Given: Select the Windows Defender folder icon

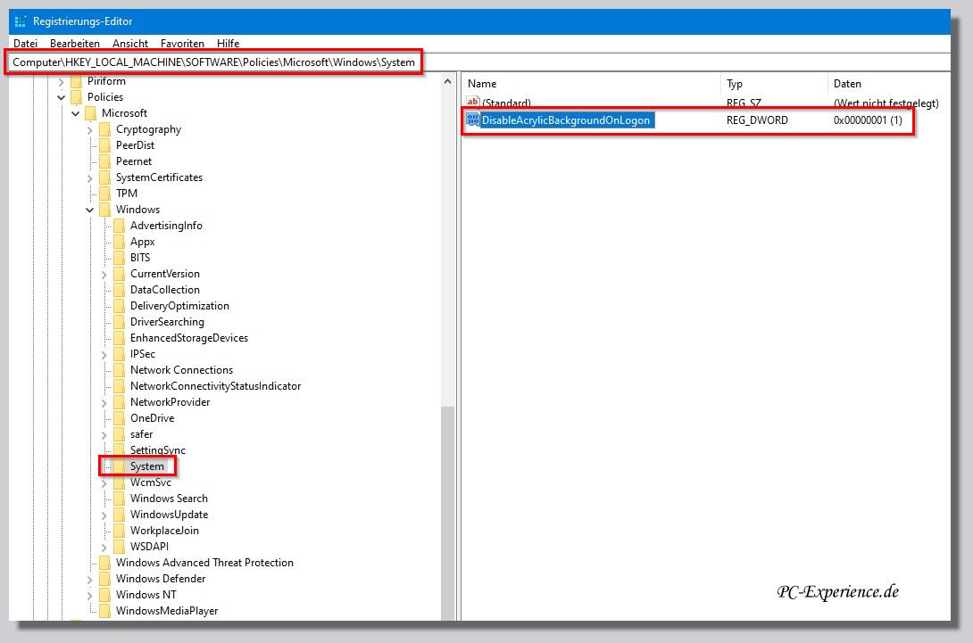Looking at the screenshot, I should click(104, 579).
